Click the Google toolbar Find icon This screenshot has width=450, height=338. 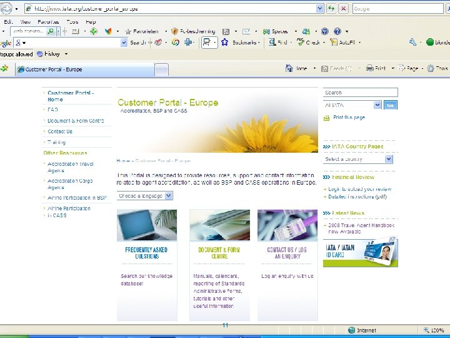coord(272,43)
